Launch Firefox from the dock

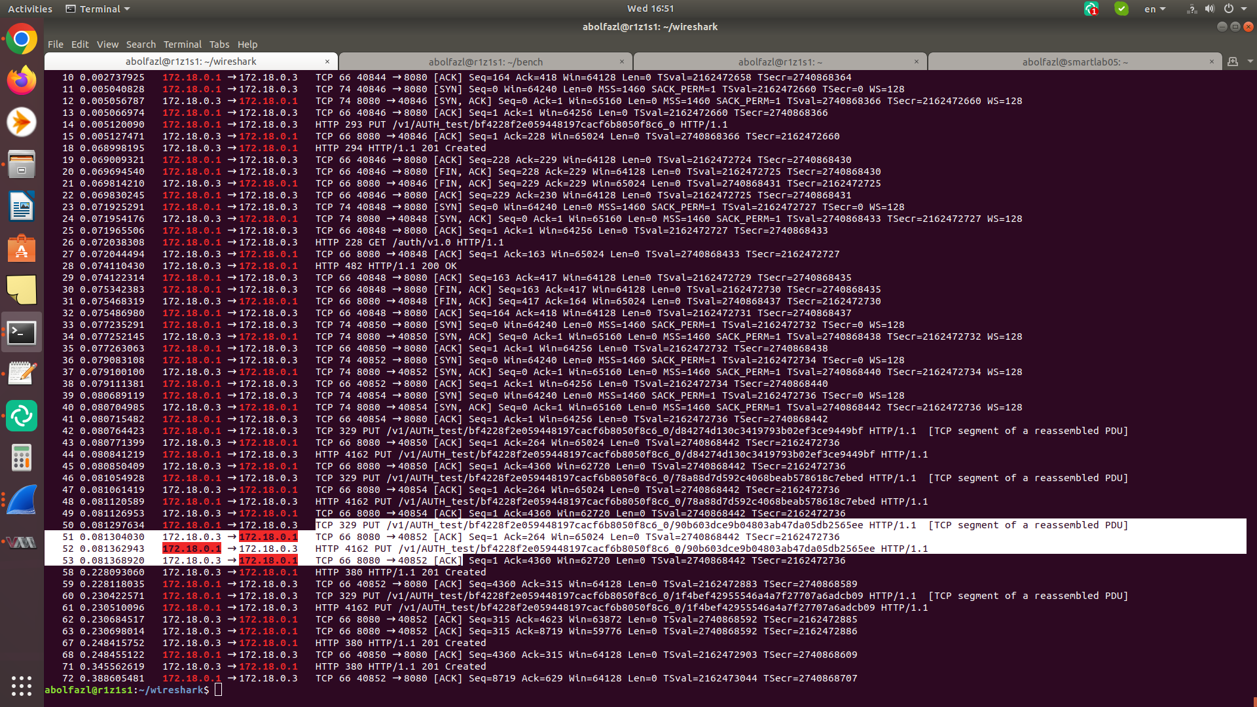click(x=22, y=81)
